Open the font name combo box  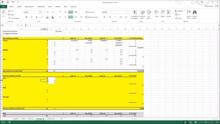pos(32,12)
